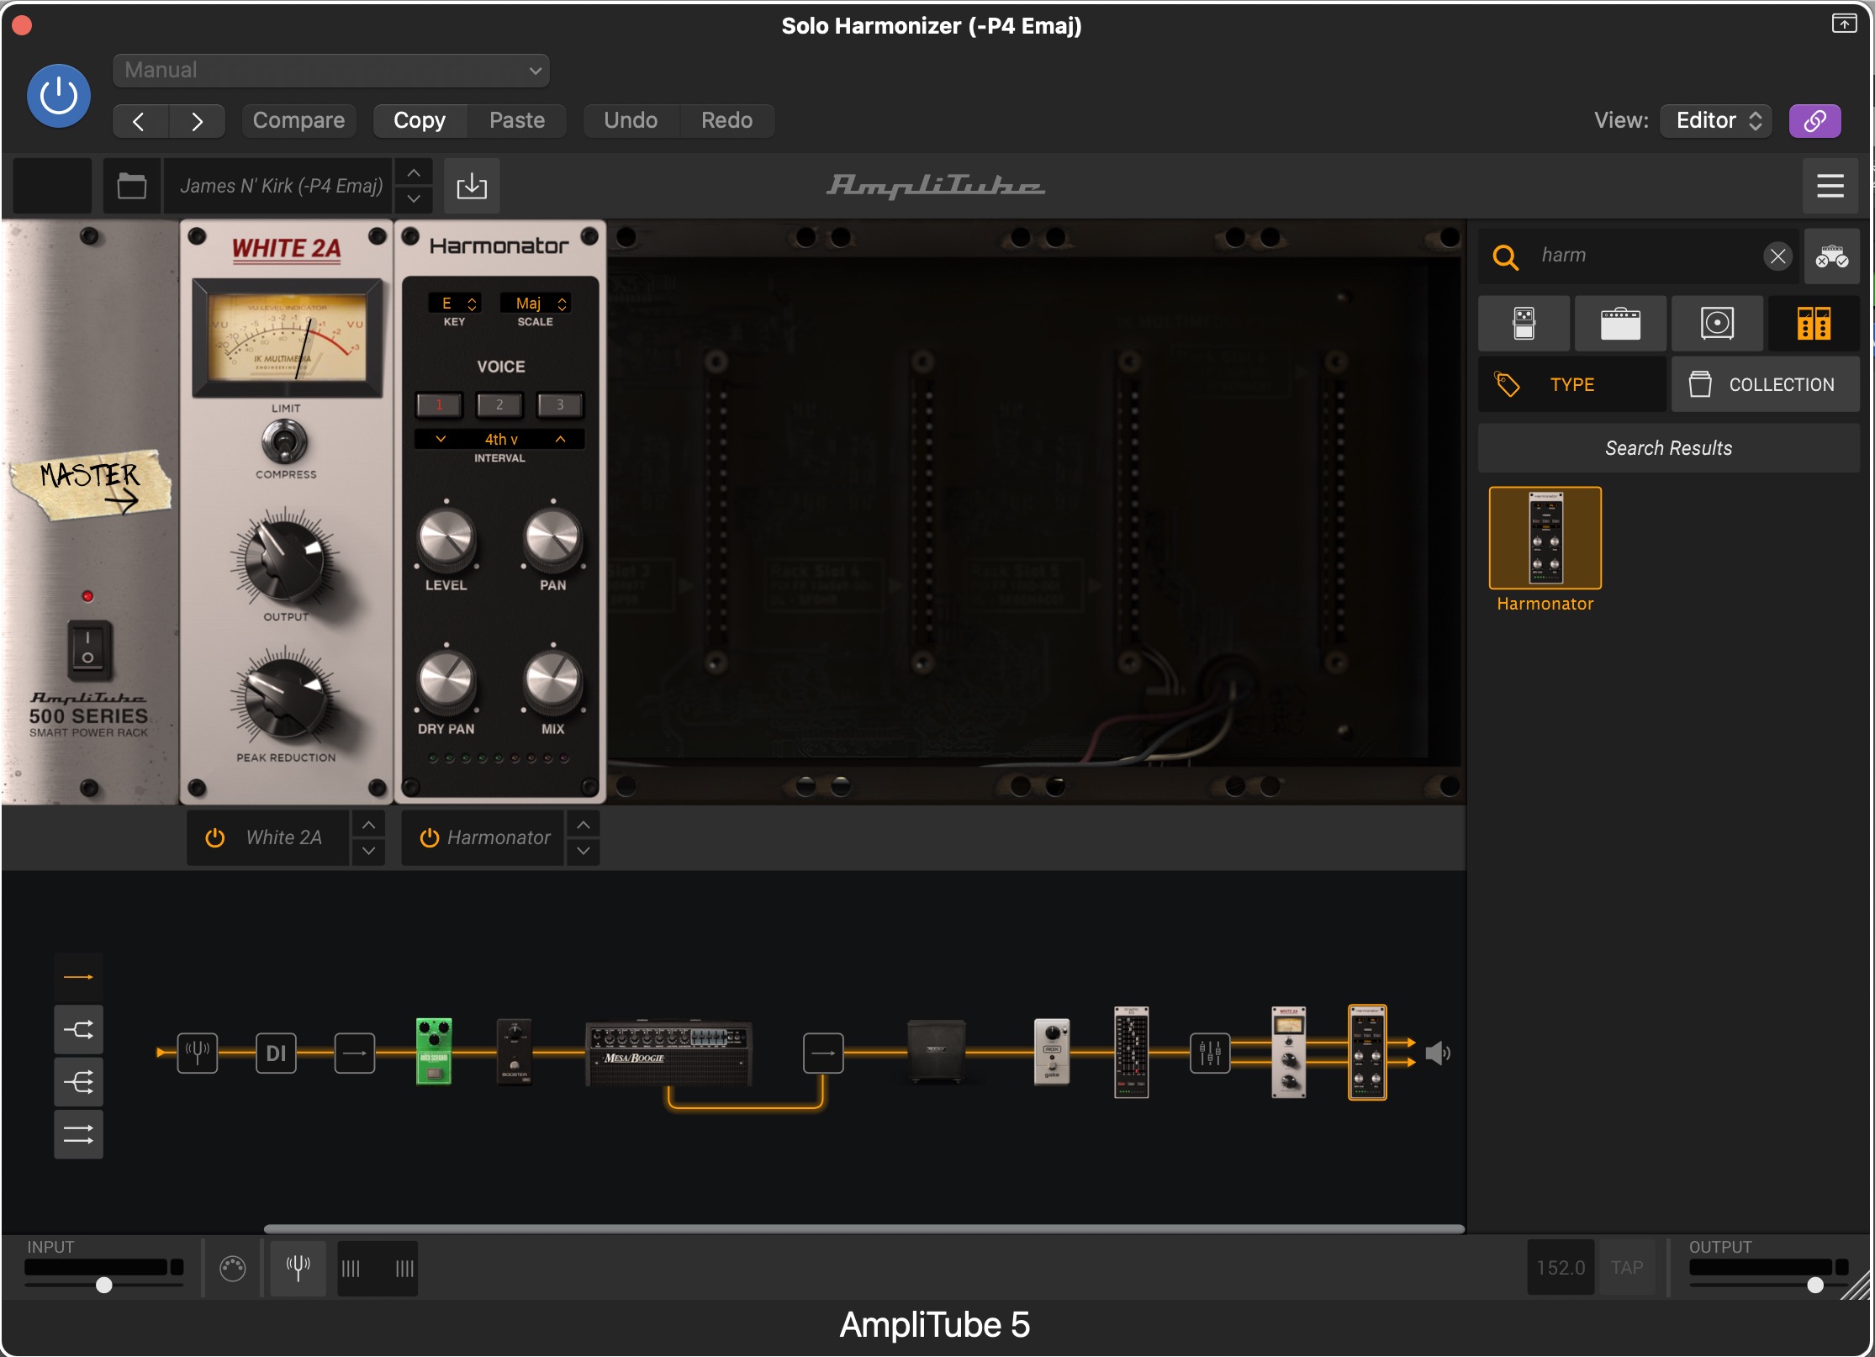The height and width of the screenshot is (1357, 1875).
Task: Open the AmpliTube hamburger menu
Action: [x=1830, y=186]
